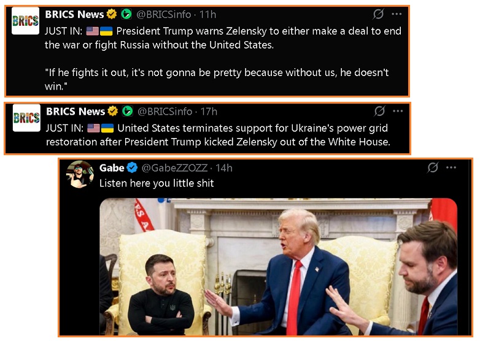Viewport: 480px width, 341px height.
Task: Click the power grid restoration tweet text
Action: click(218, 135)
